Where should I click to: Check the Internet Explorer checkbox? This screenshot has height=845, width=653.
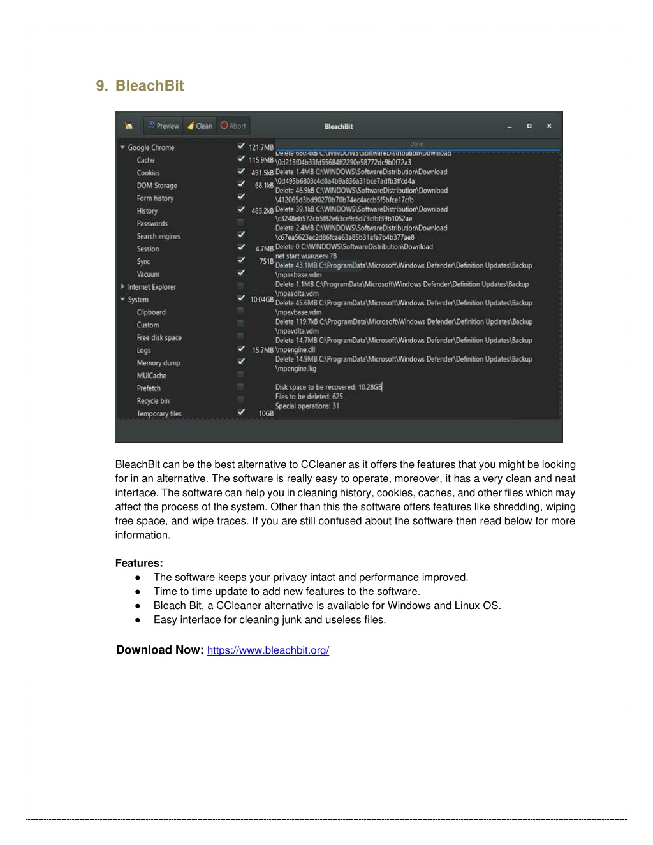pyautogui.click(x=241, y=286)
